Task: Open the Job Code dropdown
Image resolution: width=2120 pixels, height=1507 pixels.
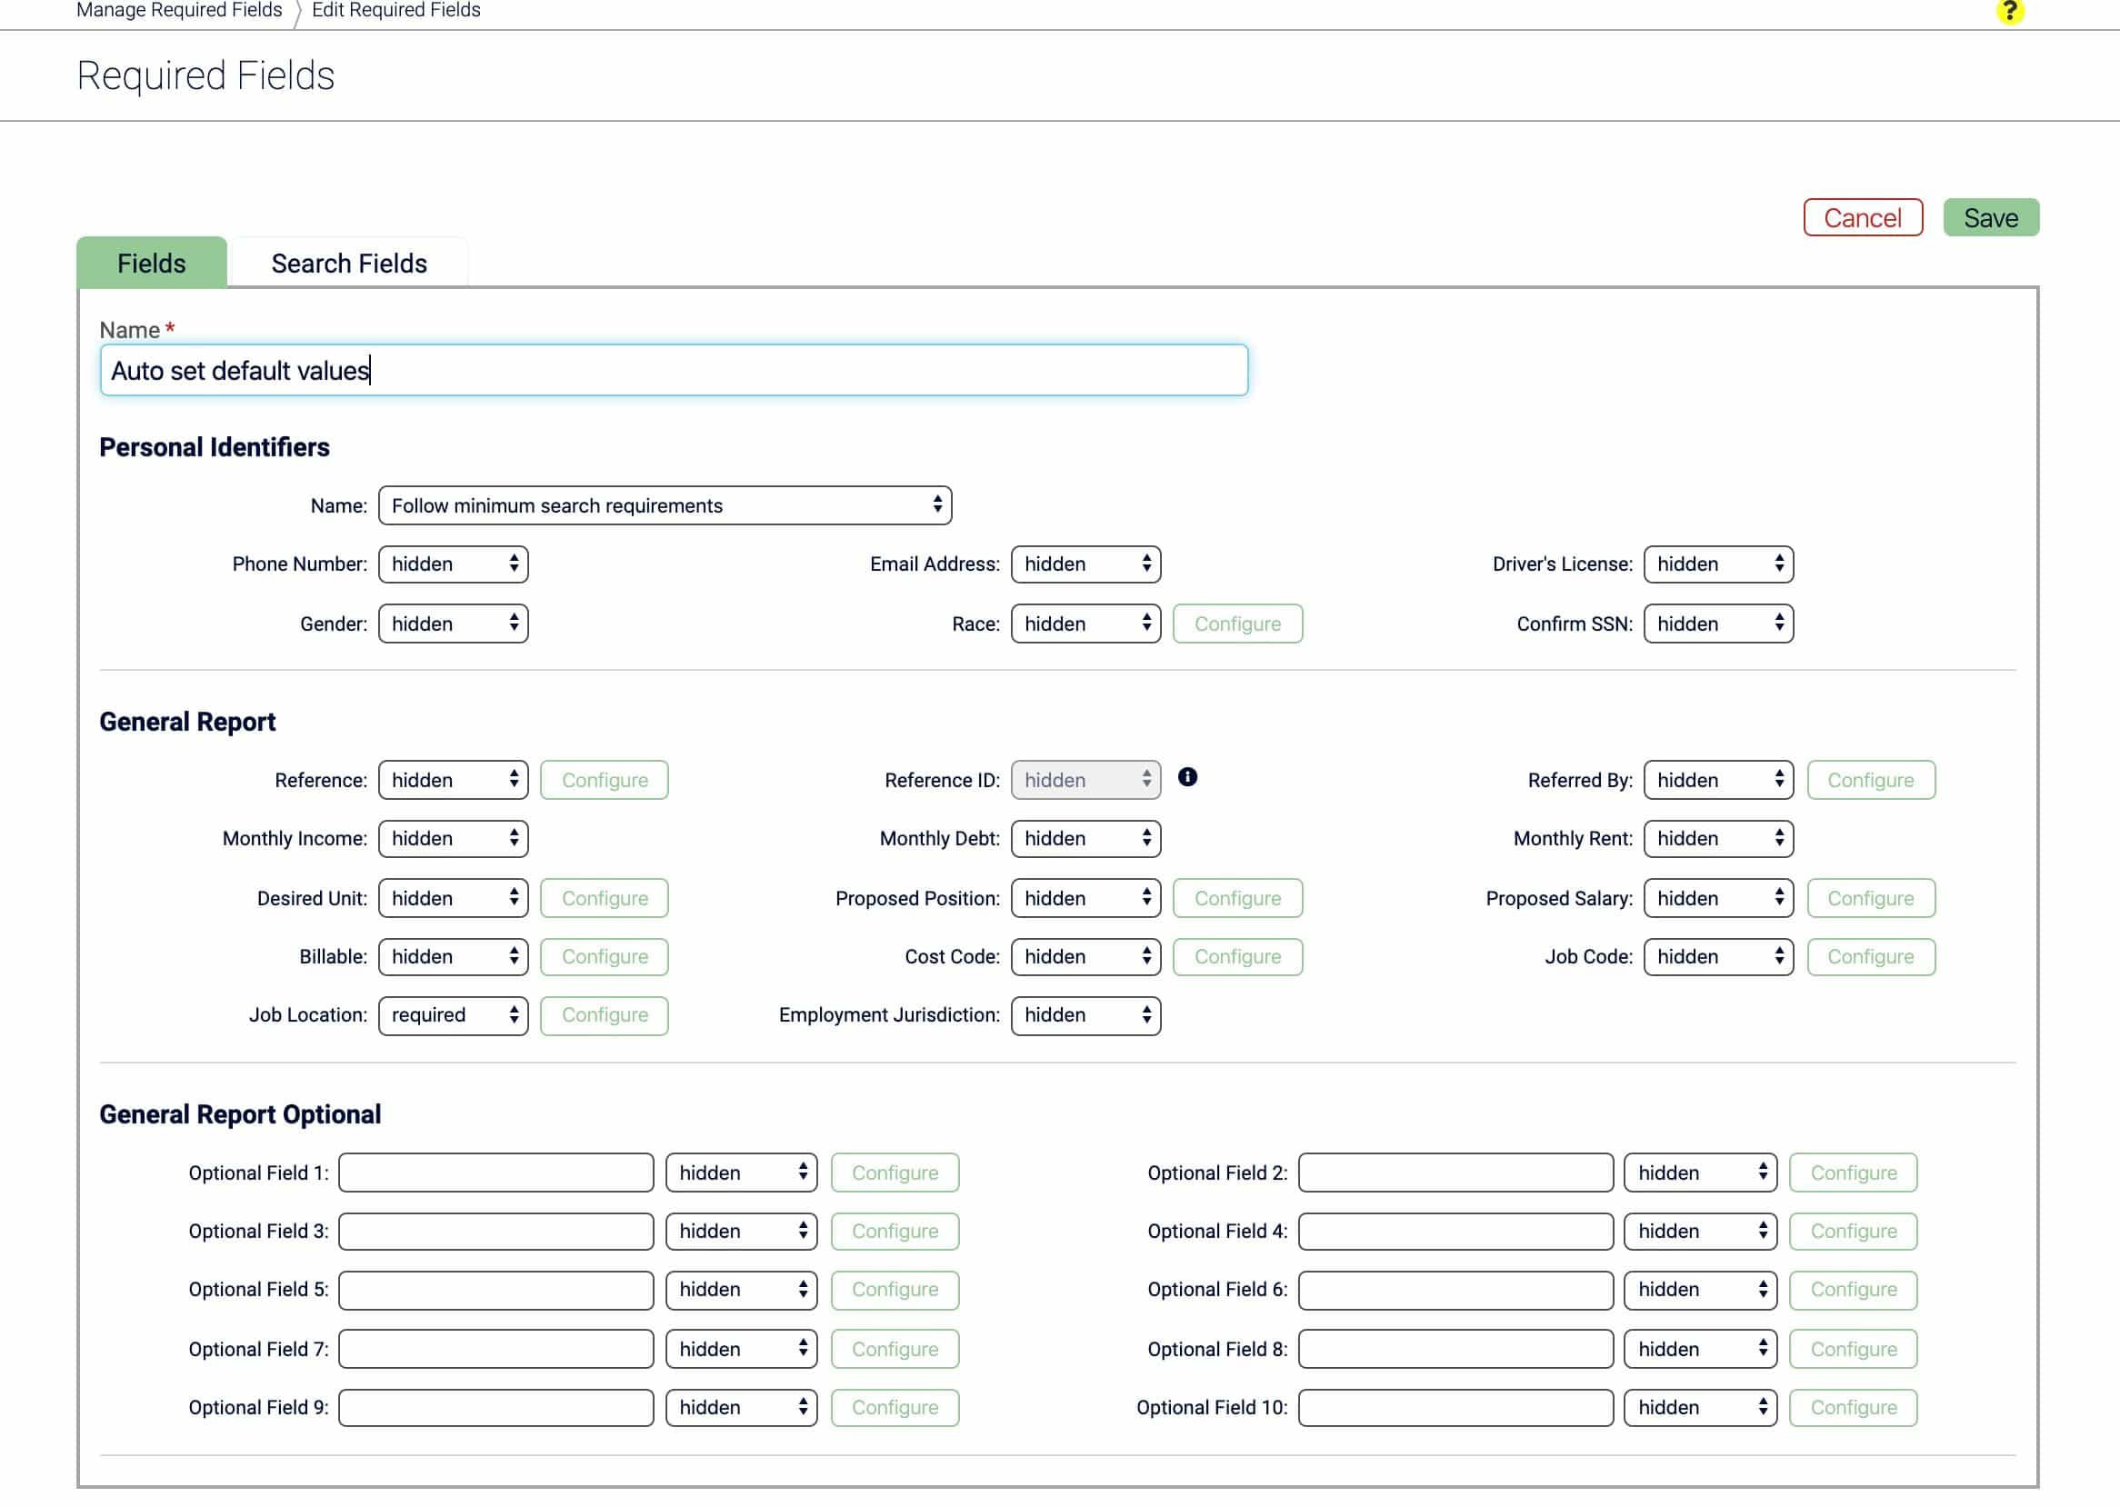Action: point(1718,956)
